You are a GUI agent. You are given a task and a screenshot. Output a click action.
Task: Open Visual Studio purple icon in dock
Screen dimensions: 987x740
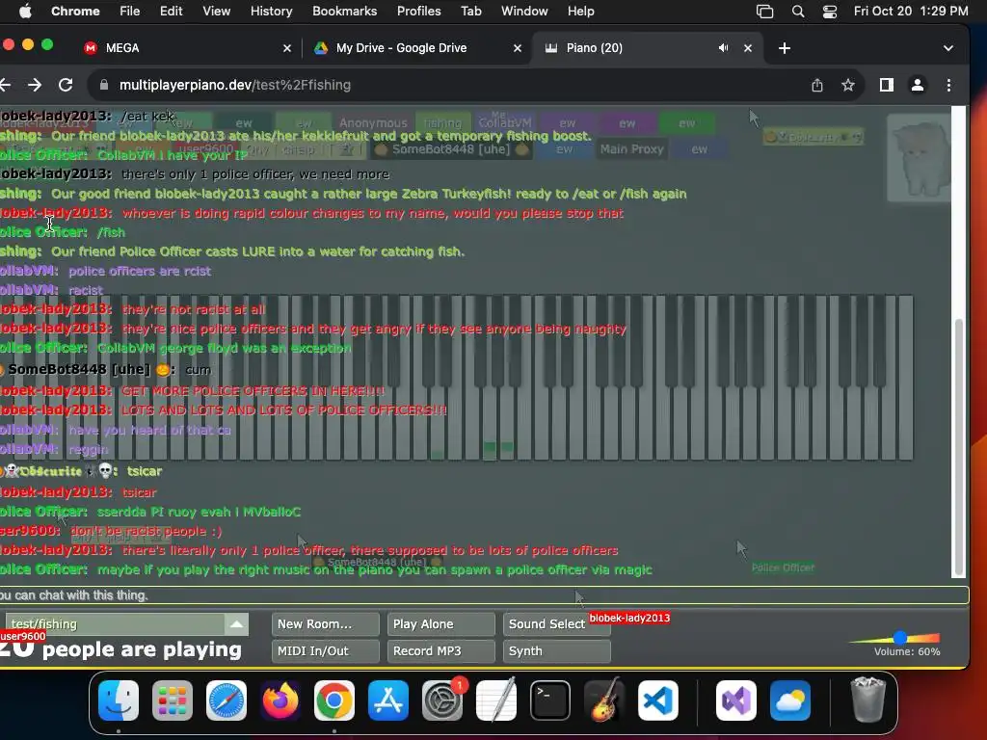coord(736,700)
